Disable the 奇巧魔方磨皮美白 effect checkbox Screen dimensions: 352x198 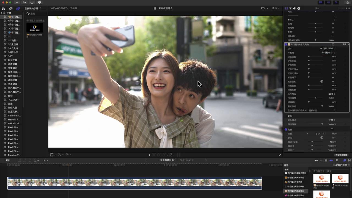pyautogui.click(x=286, y=44)
